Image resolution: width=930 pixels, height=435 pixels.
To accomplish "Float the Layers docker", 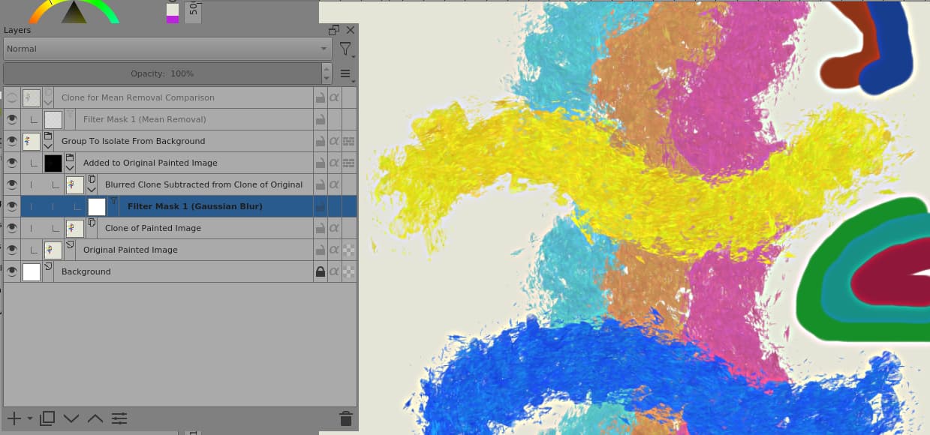I will (x=334, y=30).
